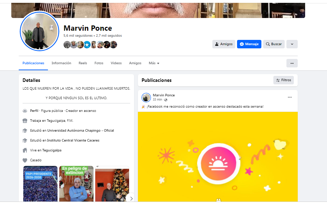The image size is (327, 204).
Task: Click the briefcase work icon
Action: [x=25, y=121]
